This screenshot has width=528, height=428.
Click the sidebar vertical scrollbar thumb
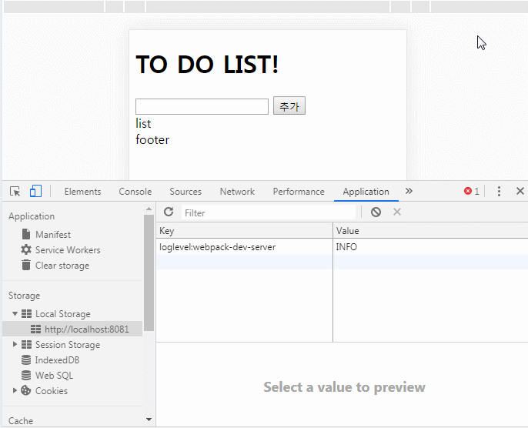[149, 273]
